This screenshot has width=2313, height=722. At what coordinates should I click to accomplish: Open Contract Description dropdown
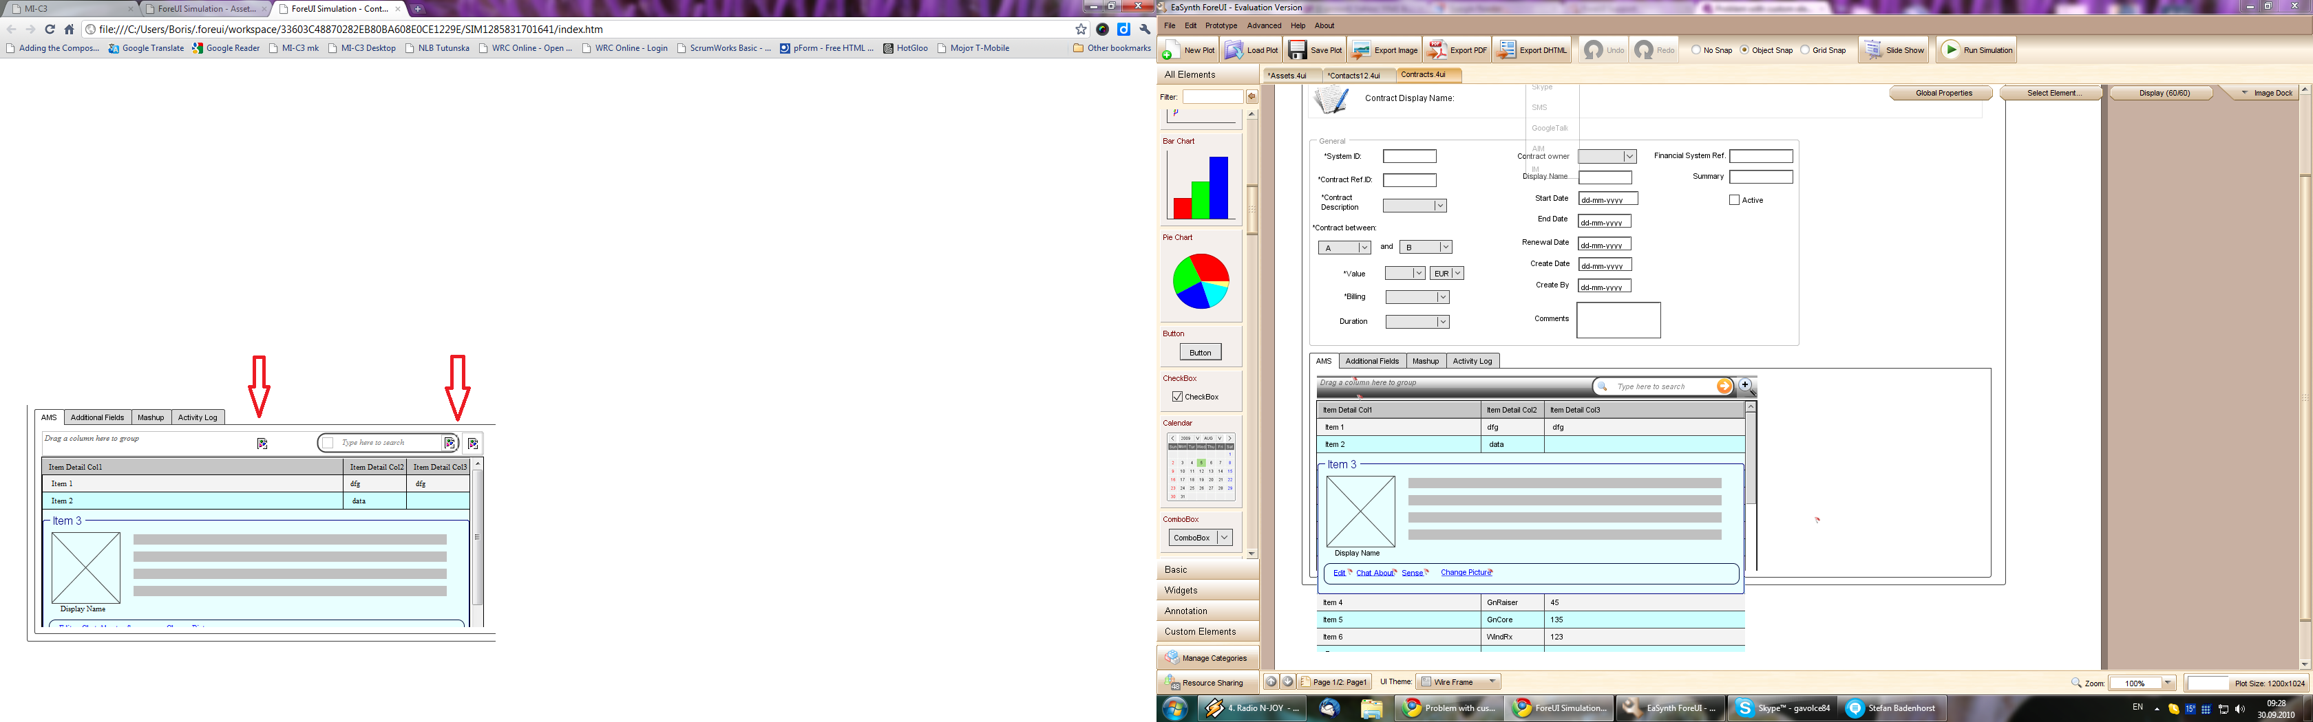(1414, 206)
